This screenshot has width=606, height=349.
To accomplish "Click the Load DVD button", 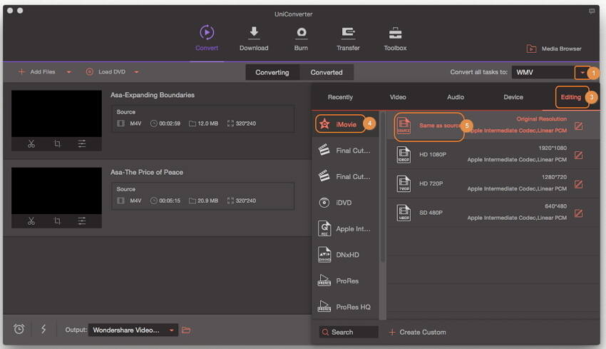I will [106, 71].
